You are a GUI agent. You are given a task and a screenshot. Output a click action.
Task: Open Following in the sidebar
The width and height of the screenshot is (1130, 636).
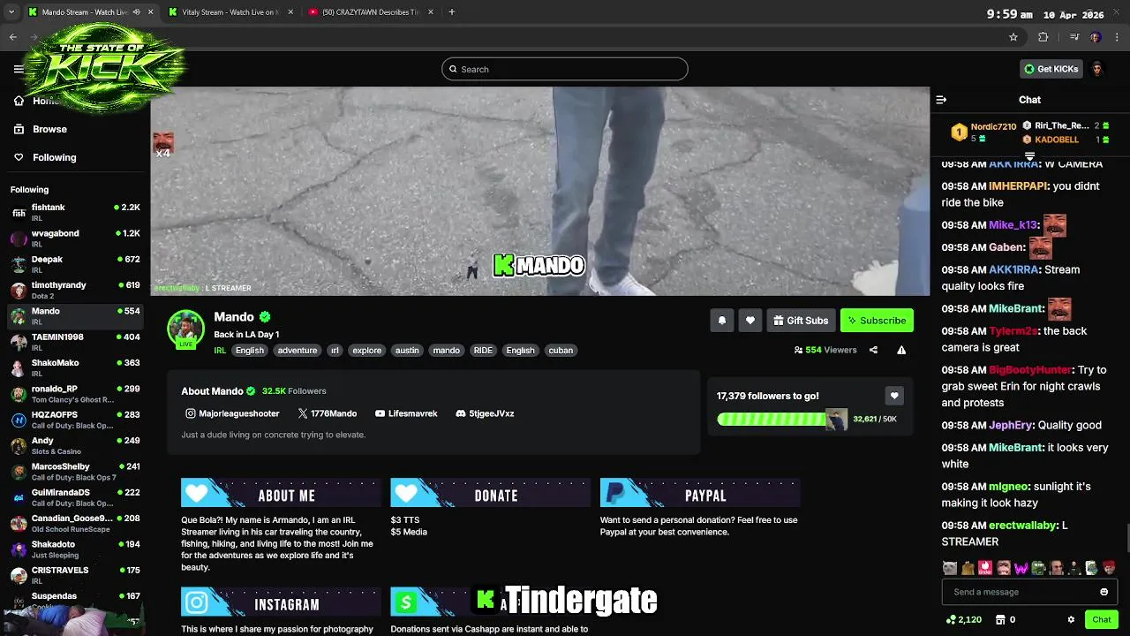tap(54, 157)
